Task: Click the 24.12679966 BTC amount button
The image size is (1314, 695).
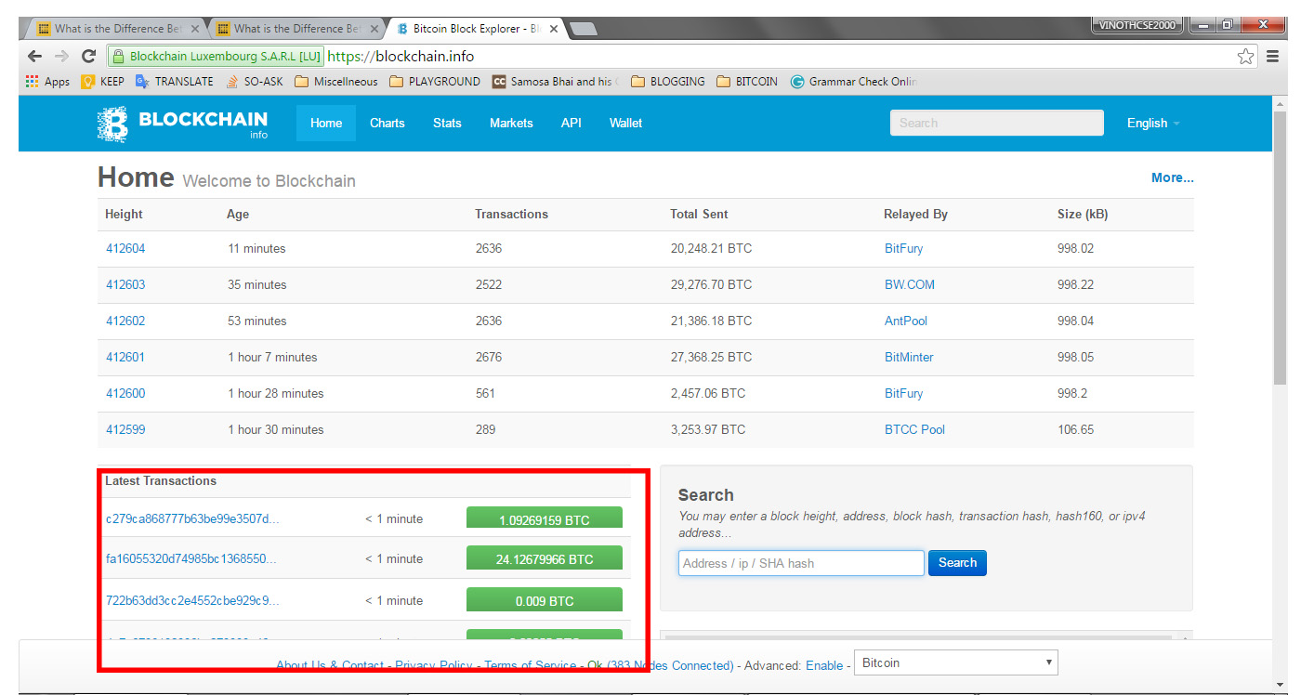Action: 545,558
